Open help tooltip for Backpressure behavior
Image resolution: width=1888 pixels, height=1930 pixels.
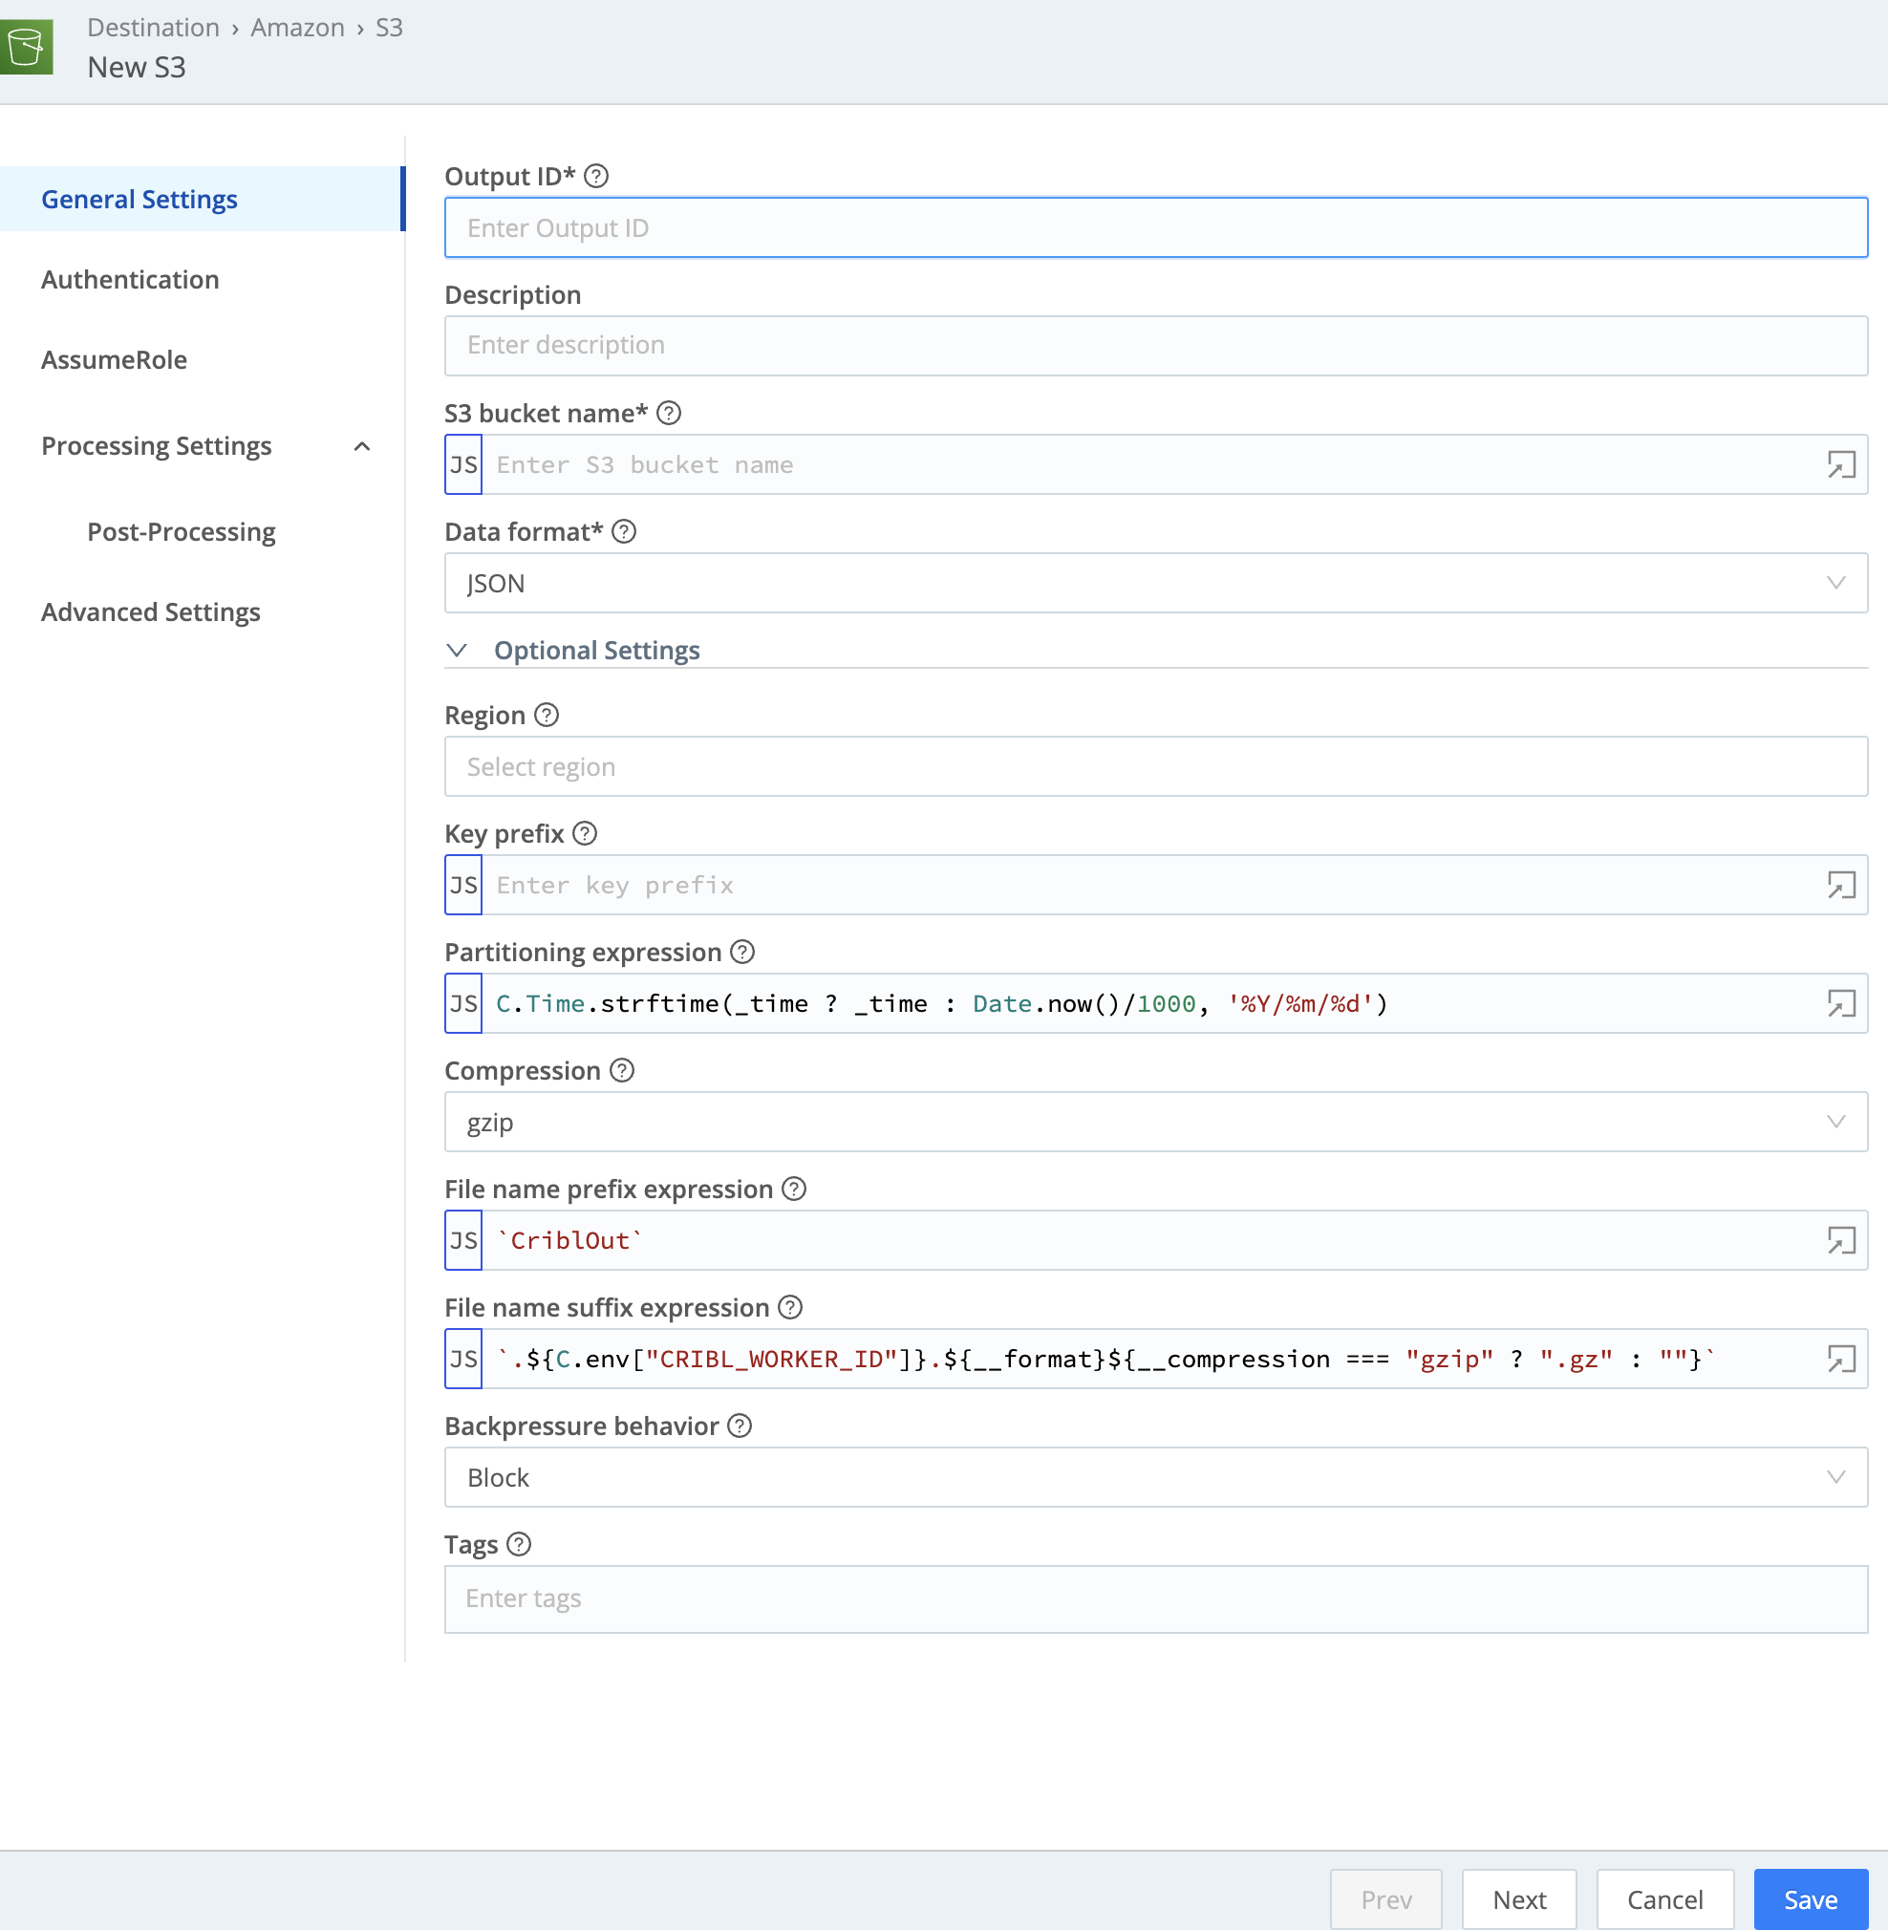click(740, 1426)
